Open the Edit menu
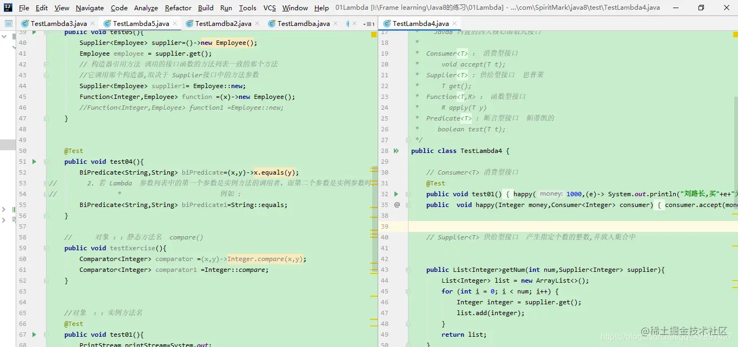 point(42,8)
